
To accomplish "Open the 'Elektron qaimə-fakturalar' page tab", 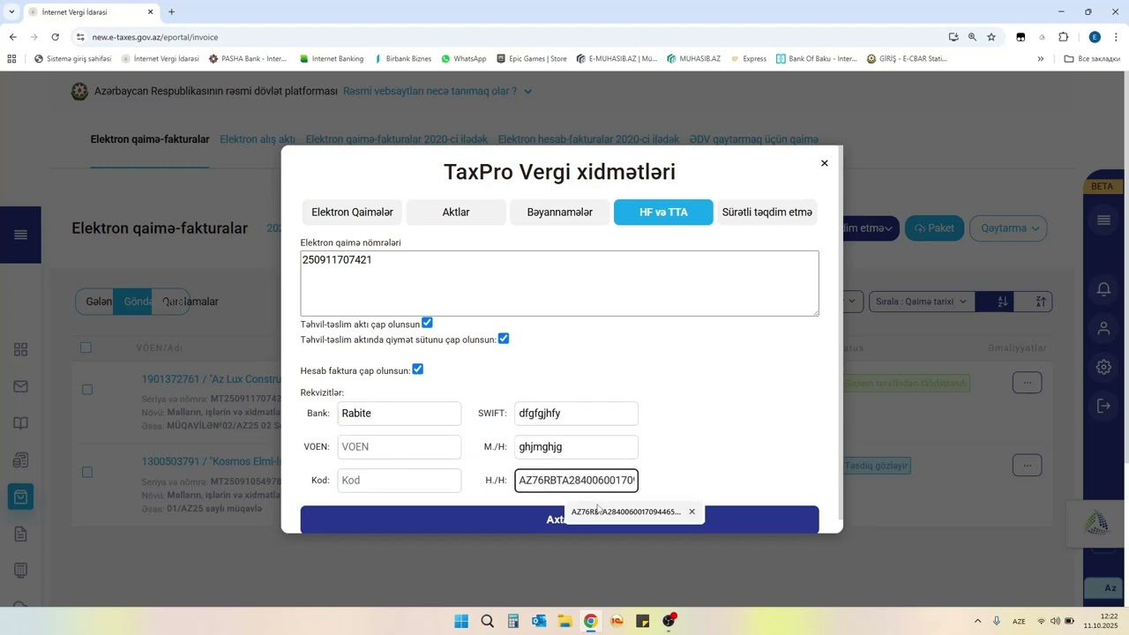I will tap(150, 139).
